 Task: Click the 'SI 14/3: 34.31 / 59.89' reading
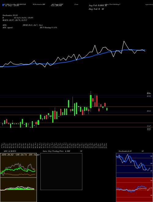(24, 18)
